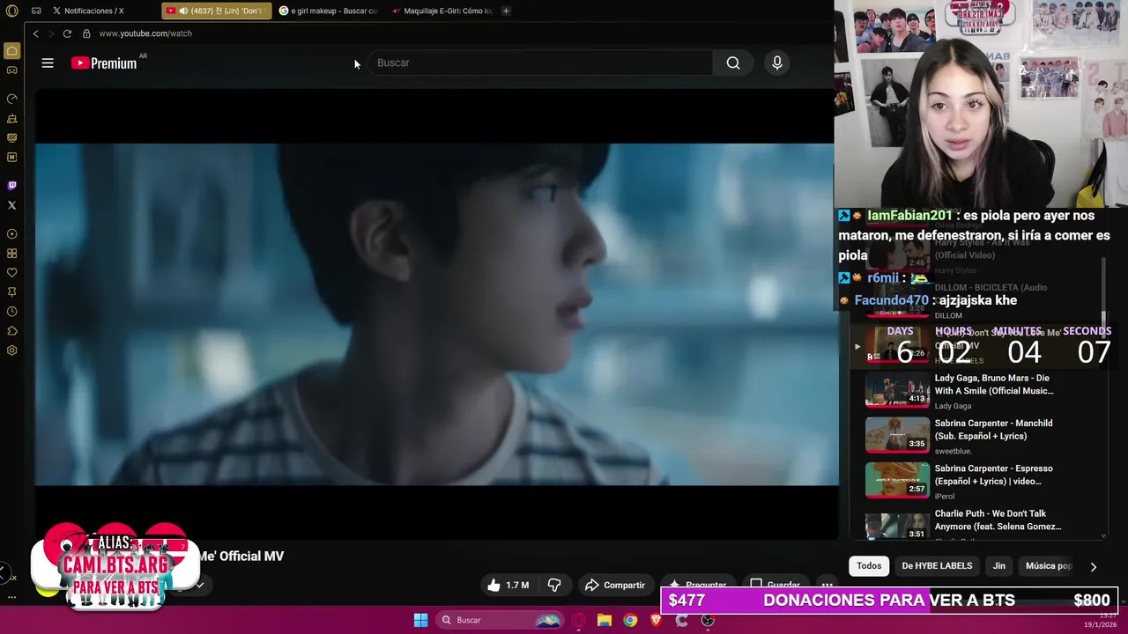Open sidebar speed dial grid icon
This screenshot has width=1128, height=634.
[x=11, y=254]
